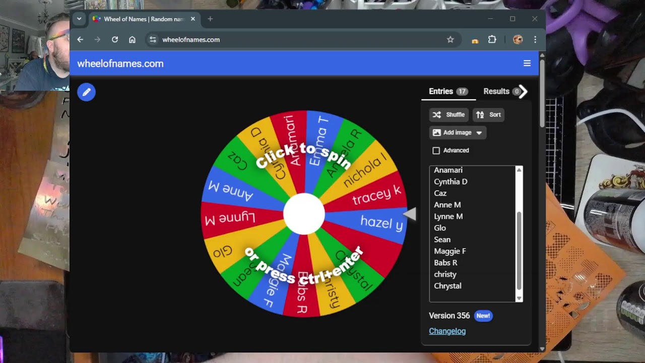
Task: Switch to the Entries tab
Action: click(x=448, y=91)
